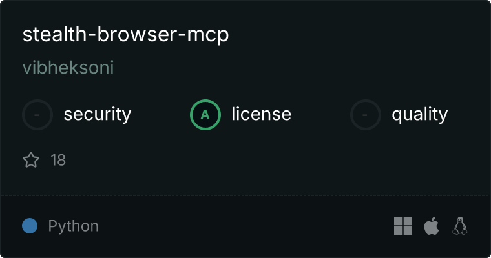Click the Linux penguin platform icon
This screenshot has height=258, width=491.
[460, 226]
